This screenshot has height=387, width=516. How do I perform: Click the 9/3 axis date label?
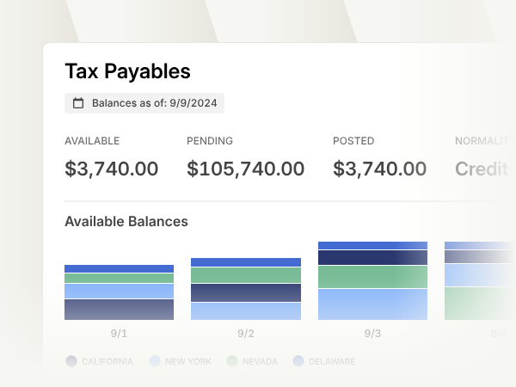click(372, 334)
